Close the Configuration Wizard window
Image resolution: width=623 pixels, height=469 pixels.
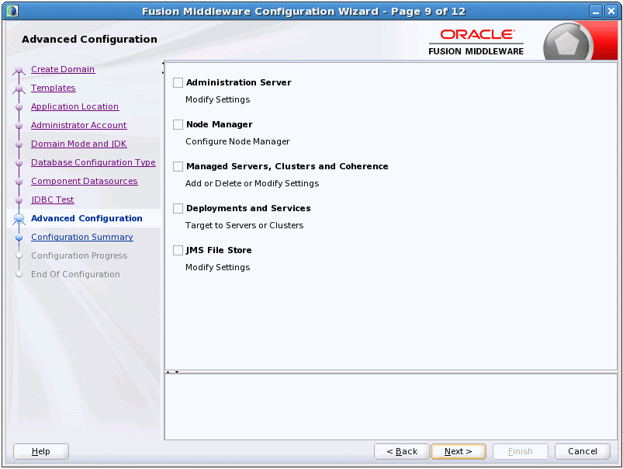click(x=611, y=11)
